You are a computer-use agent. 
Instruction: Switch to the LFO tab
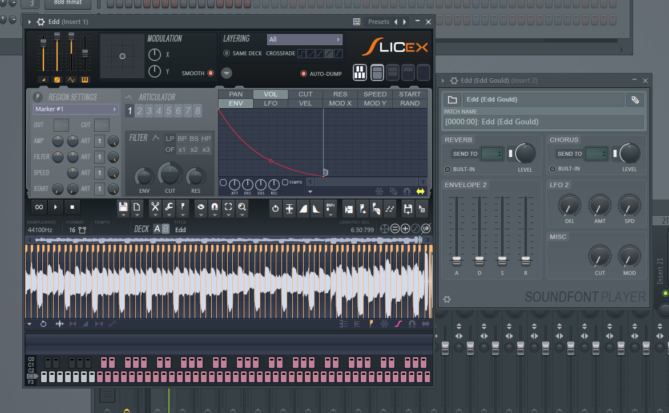click(270, 103)
